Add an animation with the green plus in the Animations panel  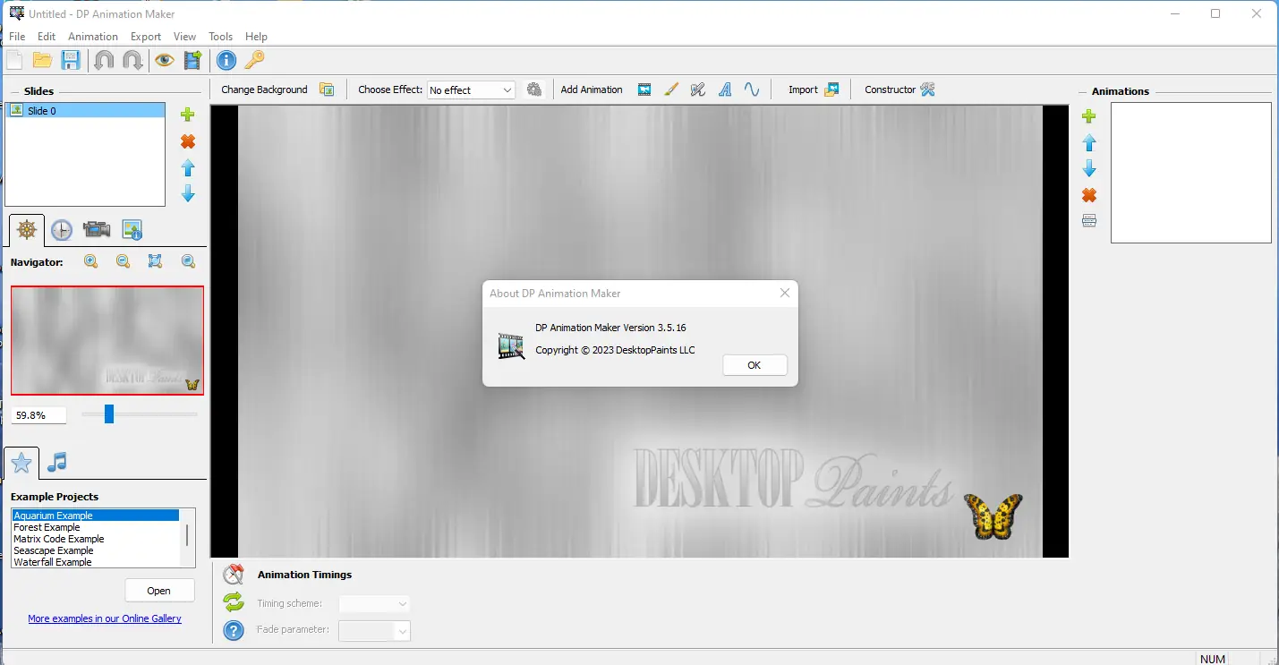coord(1088,116)
